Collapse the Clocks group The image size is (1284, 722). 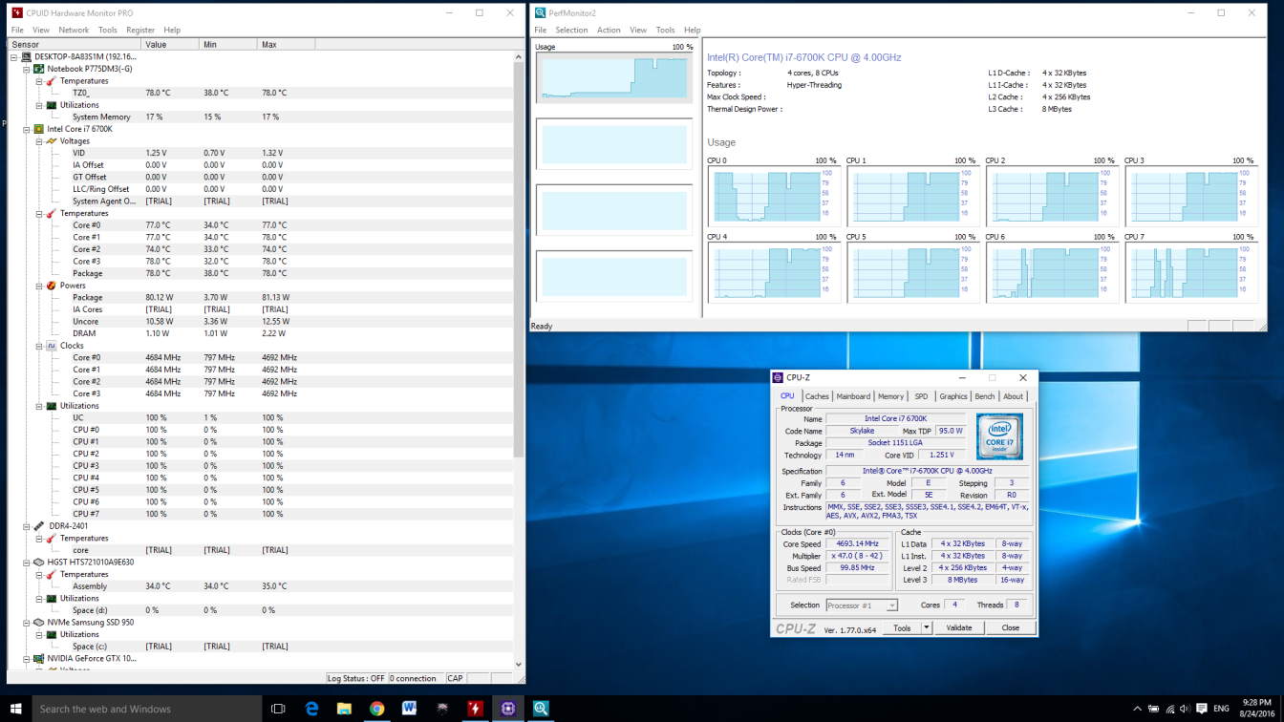pos(39,346)
